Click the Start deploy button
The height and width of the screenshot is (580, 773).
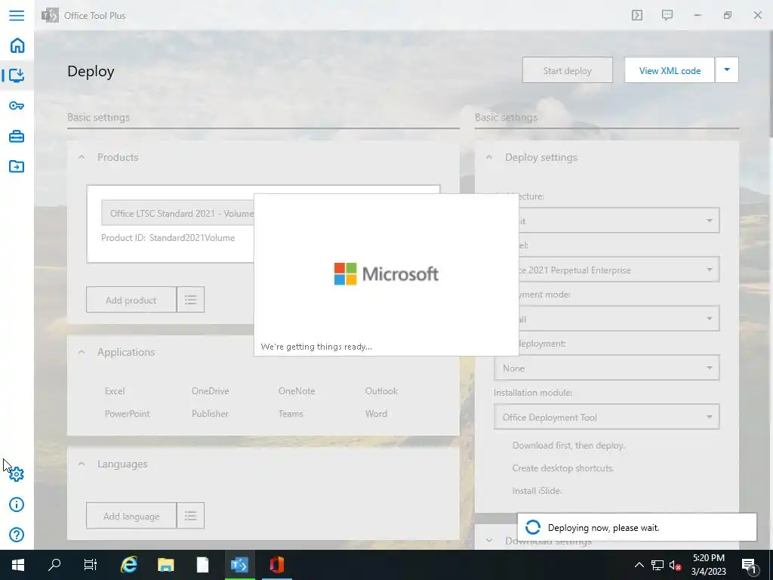tap(568, 70)
